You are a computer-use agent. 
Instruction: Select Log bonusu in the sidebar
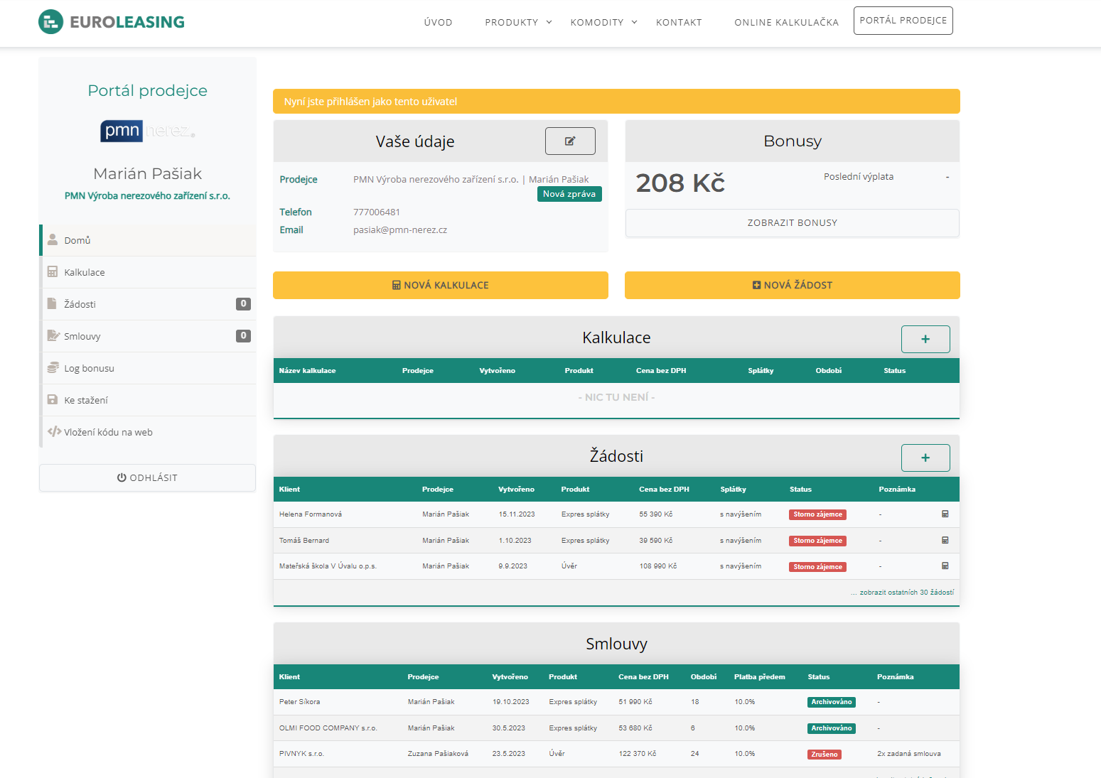[x=89, y=368]
